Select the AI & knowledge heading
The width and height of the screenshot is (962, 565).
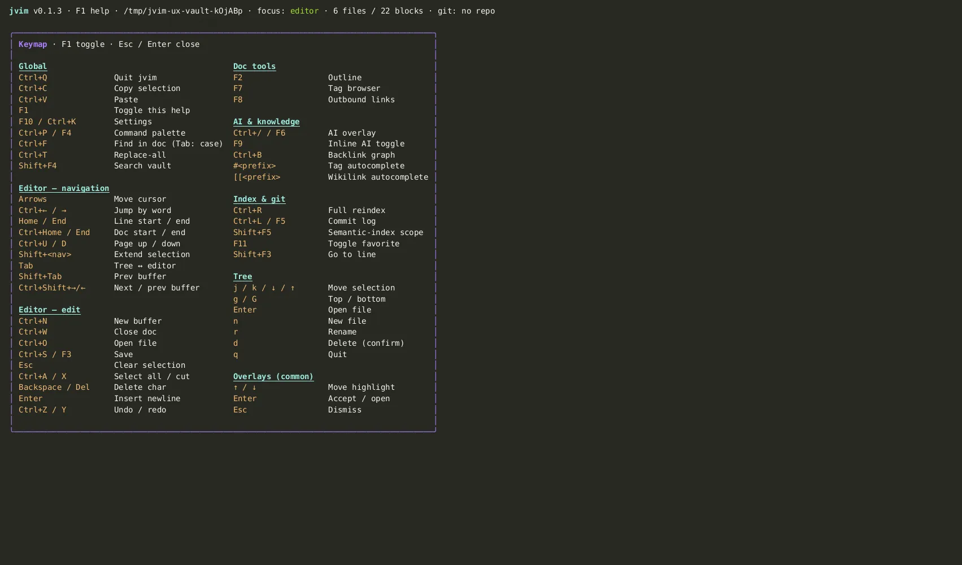266,121
